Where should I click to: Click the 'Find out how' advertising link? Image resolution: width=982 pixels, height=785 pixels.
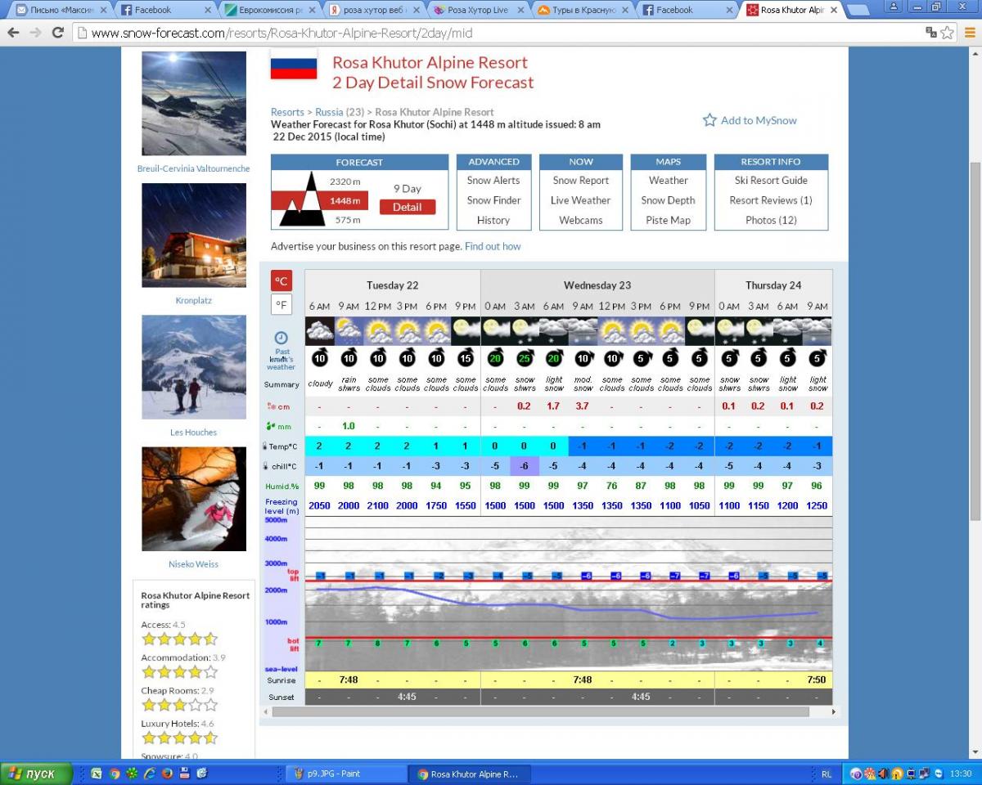[493, 246]
